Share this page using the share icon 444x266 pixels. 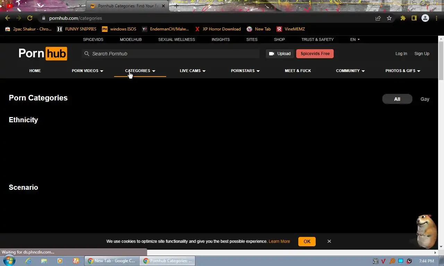tap(378, 18)
